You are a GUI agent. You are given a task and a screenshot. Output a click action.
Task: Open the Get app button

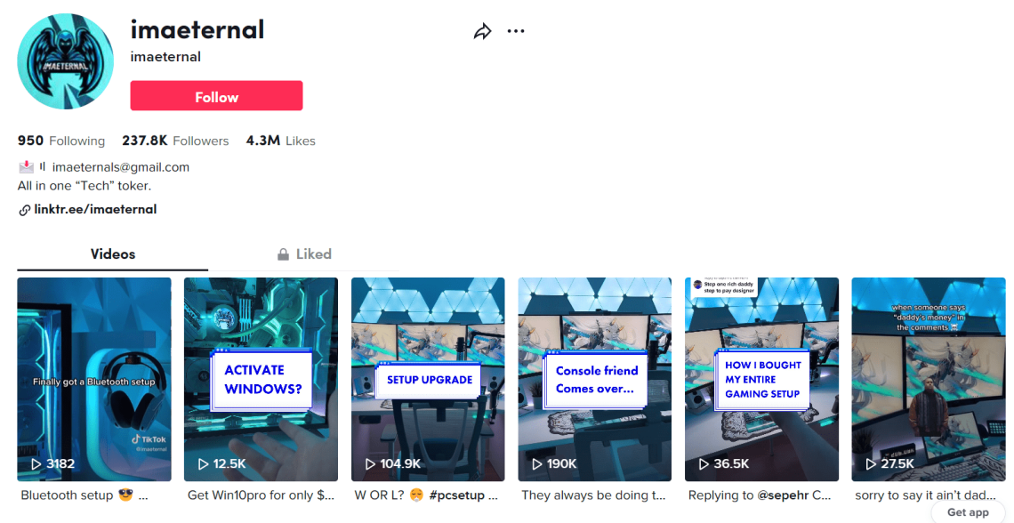coord(968,512)
